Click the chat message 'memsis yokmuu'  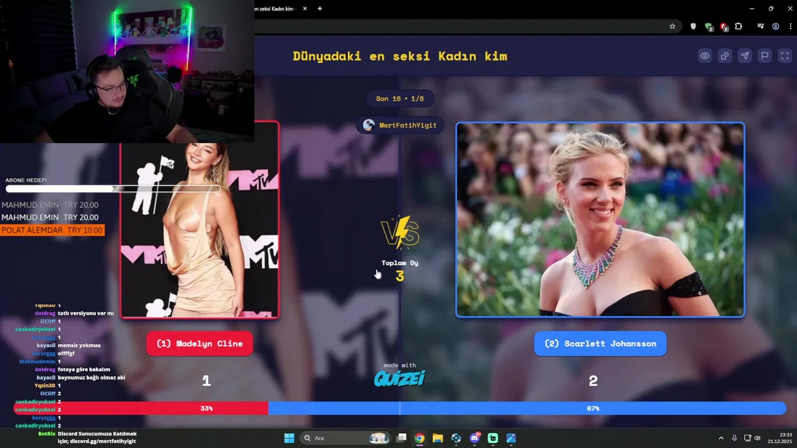[79, 345]
